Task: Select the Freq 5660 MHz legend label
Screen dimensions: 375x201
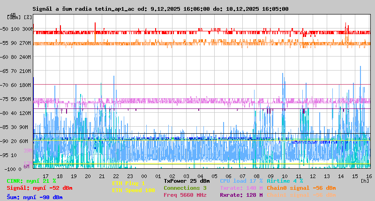Action: point(185,195)
